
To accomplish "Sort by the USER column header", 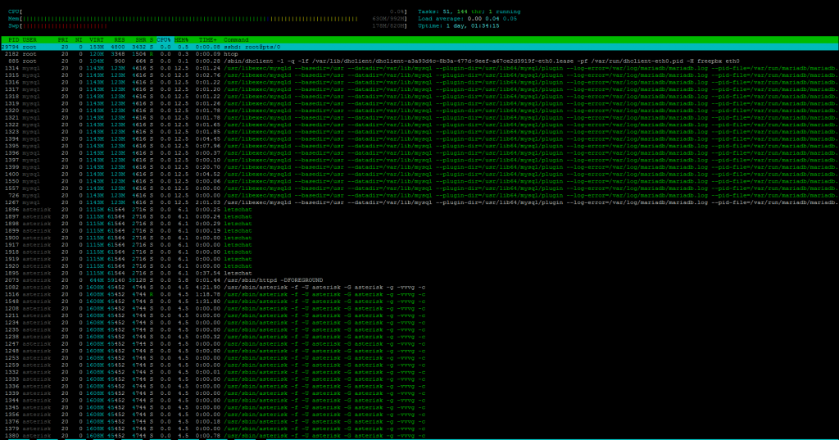I will (x=29, y=40).
